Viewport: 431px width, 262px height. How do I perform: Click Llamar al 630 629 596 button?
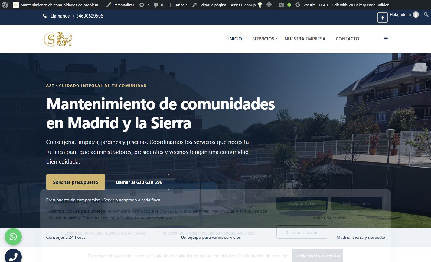click(x=139, y=182)
